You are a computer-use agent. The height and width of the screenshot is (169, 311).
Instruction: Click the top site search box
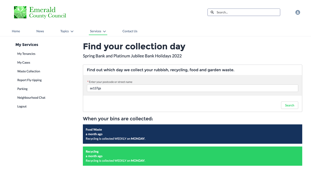247,12
